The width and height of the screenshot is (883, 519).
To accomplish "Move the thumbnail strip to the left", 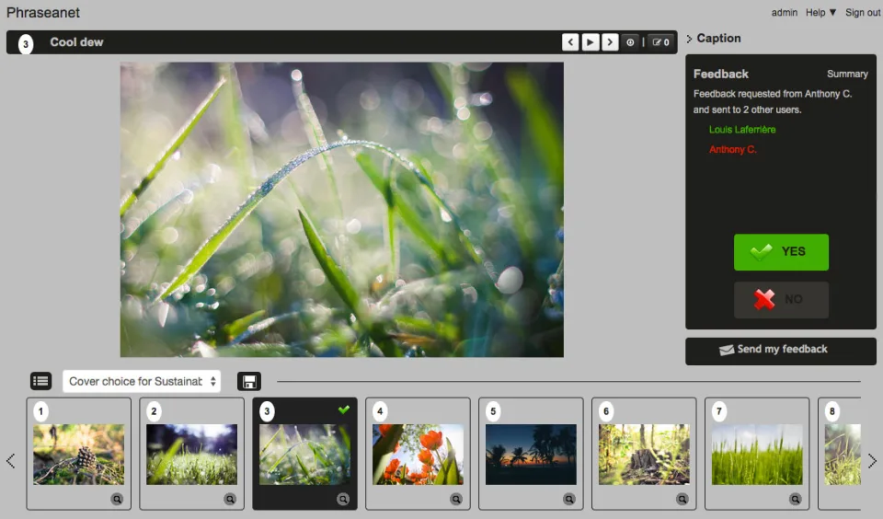I will (x=11, y=461).
